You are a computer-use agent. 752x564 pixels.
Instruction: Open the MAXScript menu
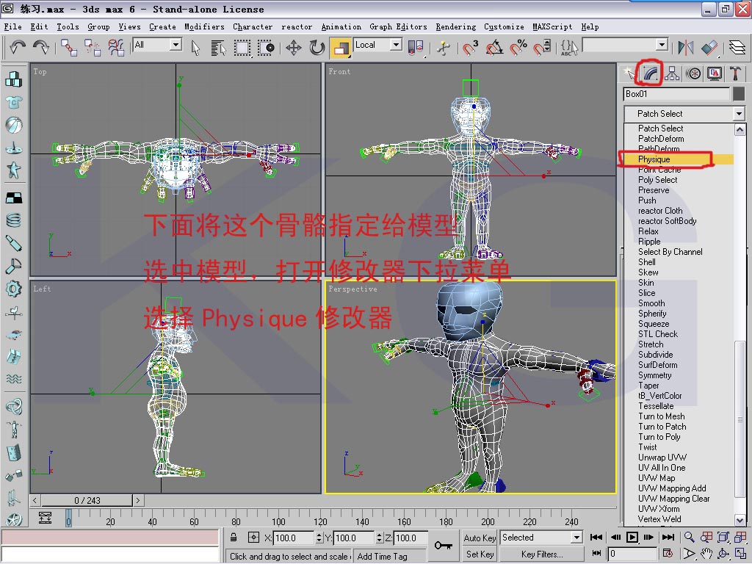tap(552, 27)
